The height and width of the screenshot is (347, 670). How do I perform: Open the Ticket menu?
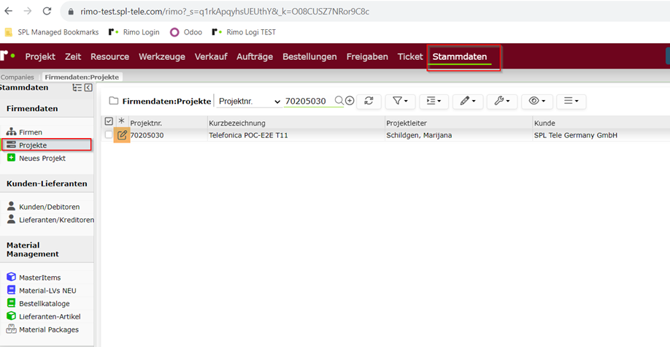pyautogui.click(x=410, y=56)
